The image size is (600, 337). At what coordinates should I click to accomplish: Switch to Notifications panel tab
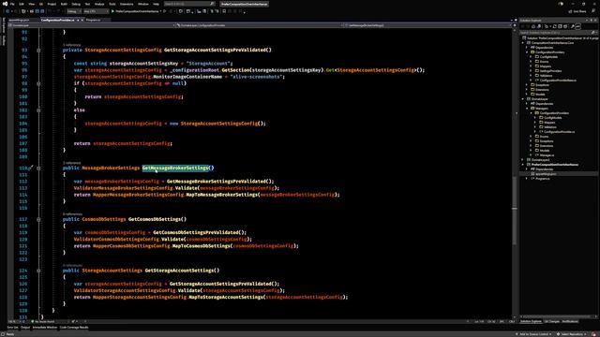570,321
